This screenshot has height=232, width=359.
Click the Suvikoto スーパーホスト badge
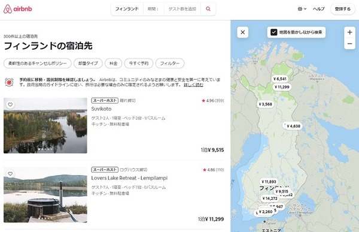click(x=105, y=101)
